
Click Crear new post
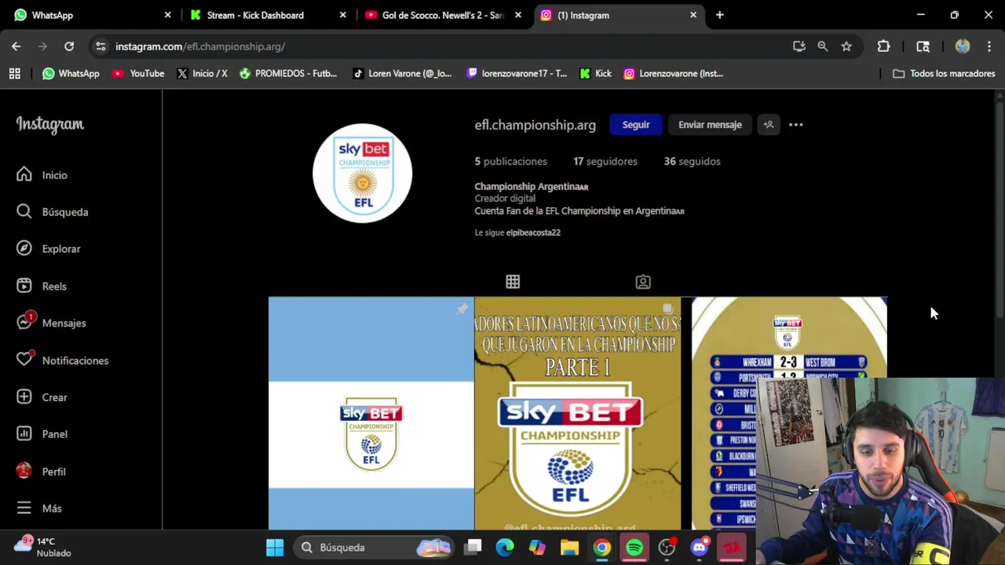click(x=42, y=397)
